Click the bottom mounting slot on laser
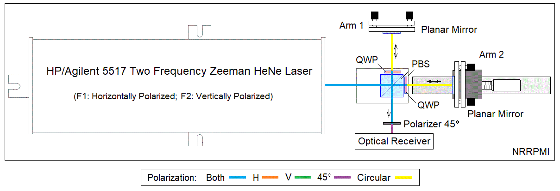560x191 pixels. [x=199, y=139]
